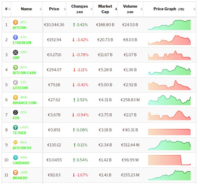The width and height of the screenshot is (198, 184).
Task: Sort table by the Name column
Action: 26,9
